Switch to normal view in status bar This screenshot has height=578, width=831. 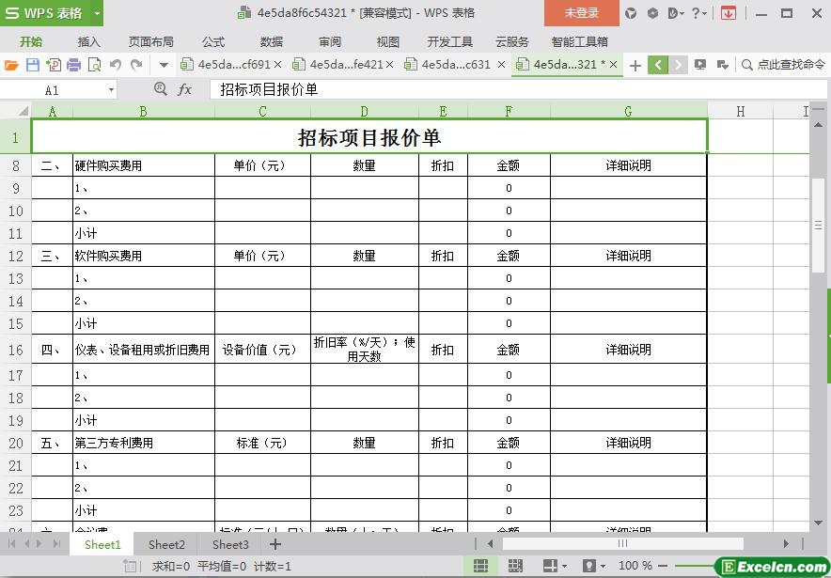480,566
